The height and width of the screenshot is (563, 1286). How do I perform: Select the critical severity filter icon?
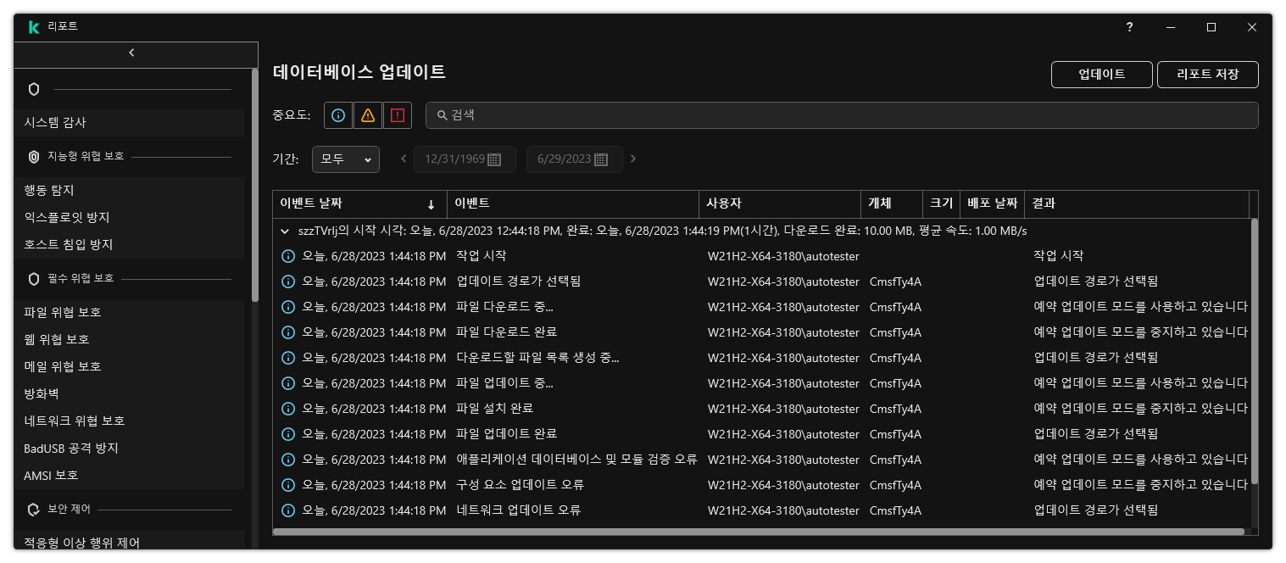[397, 114]
